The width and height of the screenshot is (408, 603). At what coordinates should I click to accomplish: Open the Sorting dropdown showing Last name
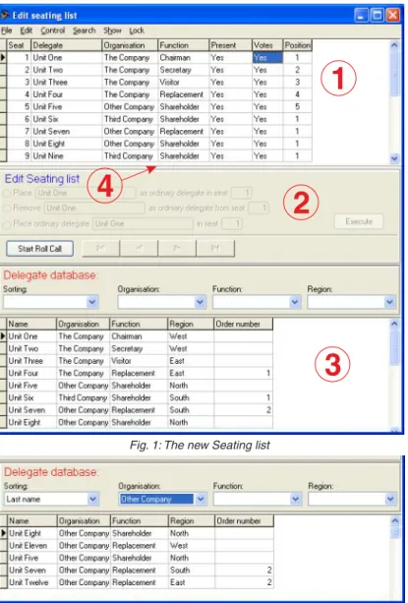point(93,499)
